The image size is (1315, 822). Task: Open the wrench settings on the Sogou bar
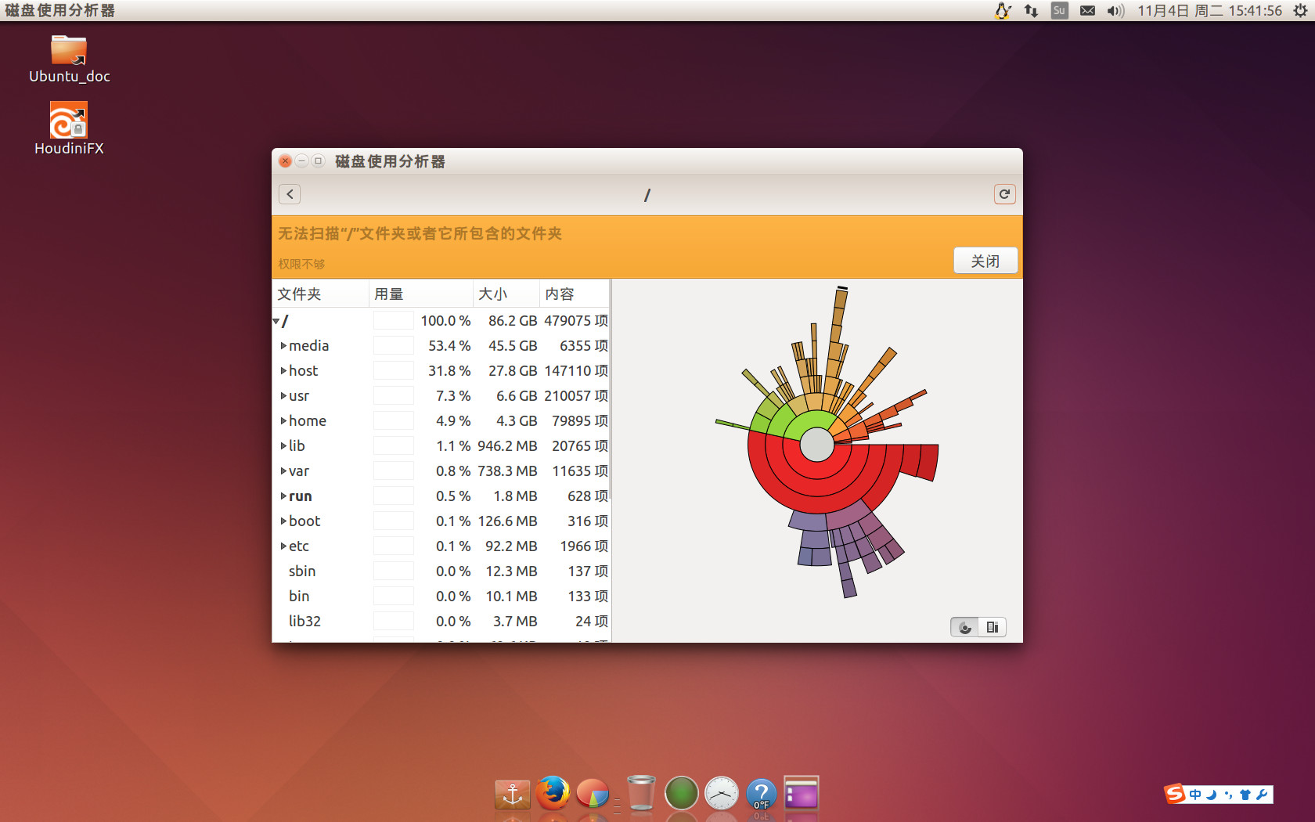click(1262, 795)
